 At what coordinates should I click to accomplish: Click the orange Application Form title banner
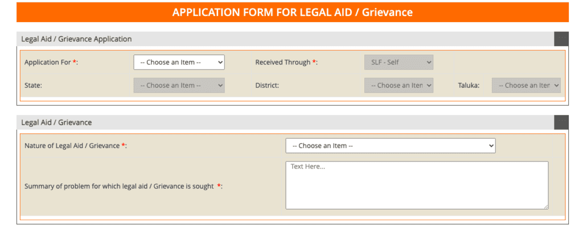[x=292, y=12]
